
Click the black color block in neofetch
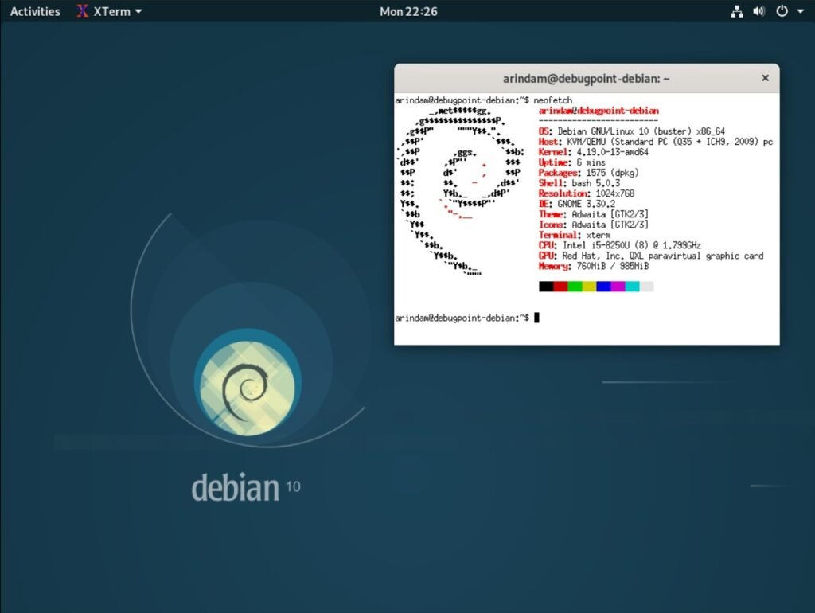coord(546,287)
